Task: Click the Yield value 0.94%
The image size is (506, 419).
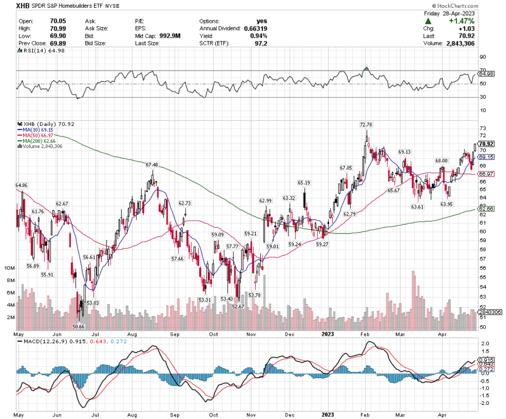Action: click(258, 36)
